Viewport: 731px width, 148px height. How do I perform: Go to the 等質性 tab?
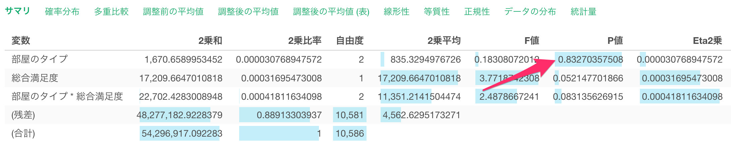coord(437,12)
